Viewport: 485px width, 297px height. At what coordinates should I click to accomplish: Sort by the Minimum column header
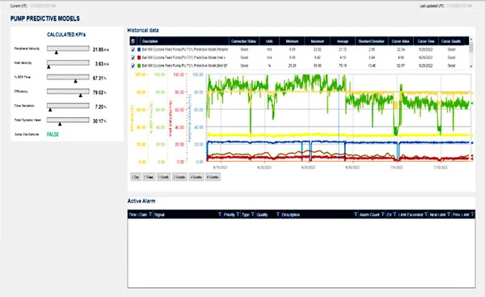tap(292, 41)
